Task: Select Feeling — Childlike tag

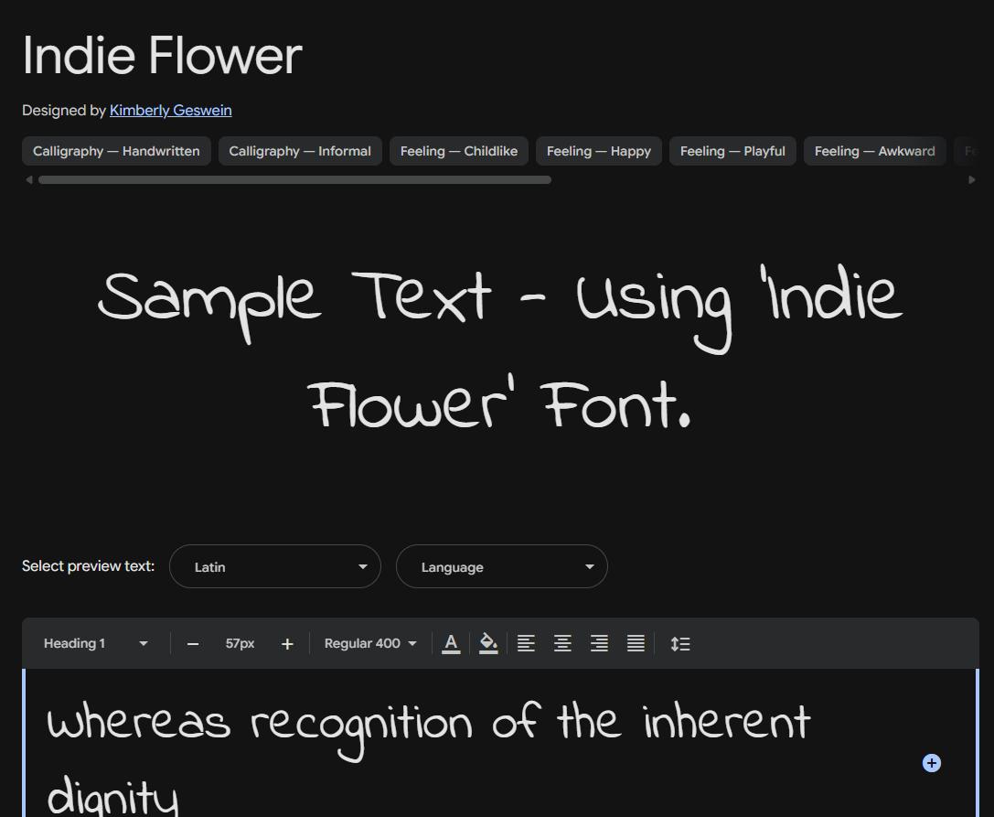Action: click(x=459, y=151)
